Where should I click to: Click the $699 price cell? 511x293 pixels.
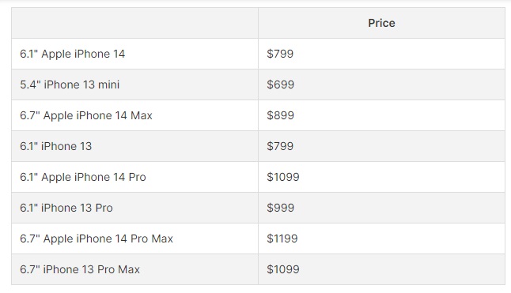tap(381, 85)
